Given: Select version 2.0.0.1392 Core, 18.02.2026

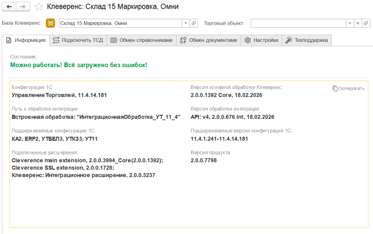Looking at the screenshot, I should [x=226, y=95].
